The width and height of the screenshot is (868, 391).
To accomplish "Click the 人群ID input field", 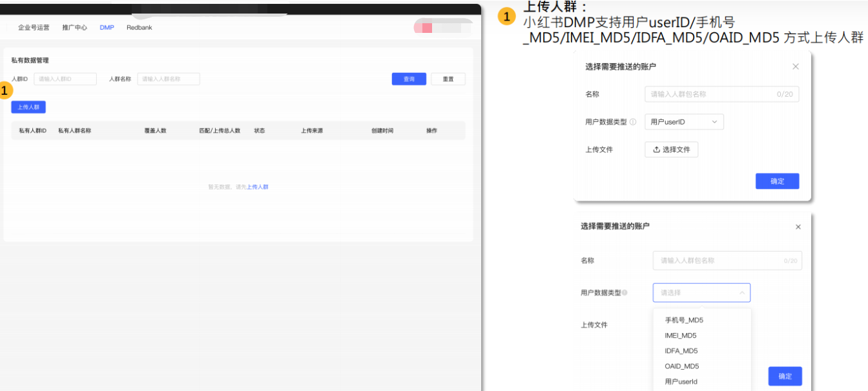I will point(65,78).
